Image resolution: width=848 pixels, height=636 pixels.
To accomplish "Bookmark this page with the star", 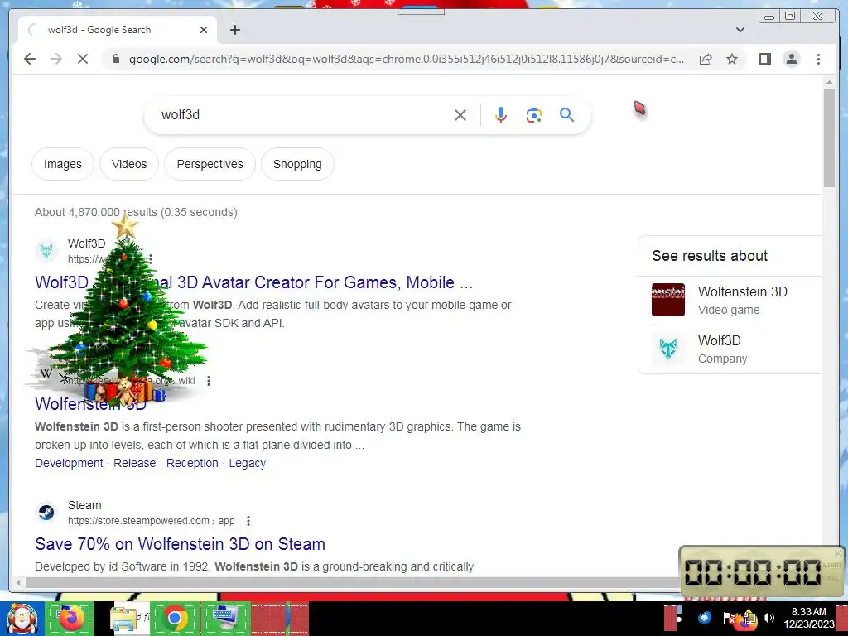I will 732,59.
